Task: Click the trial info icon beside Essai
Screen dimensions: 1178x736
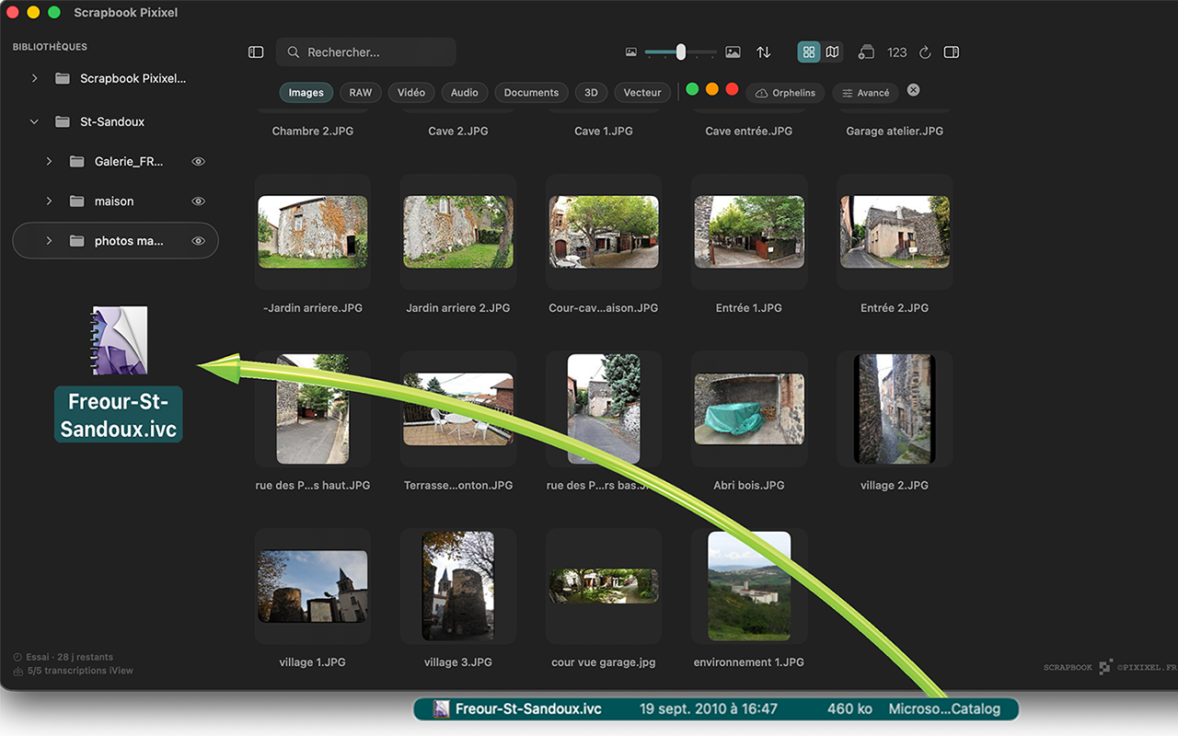Action: coord(17,657)
